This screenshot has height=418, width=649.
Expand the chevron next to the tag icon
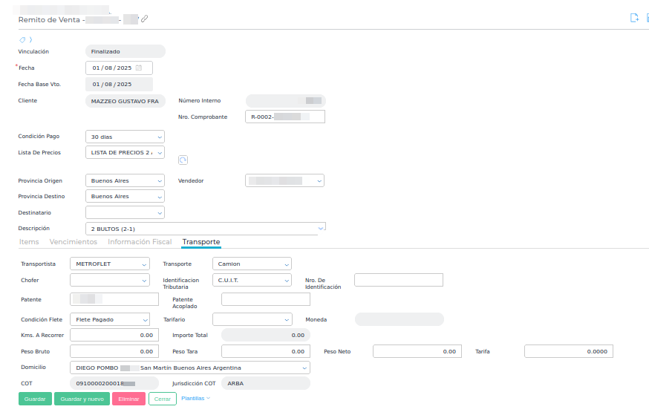[30, 39]
